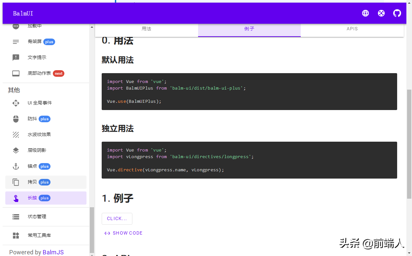Image resolution: width=412 pixels, height=256 pixels.
Task: Open the Powered by BalmJS link
Action: [53, 252]
